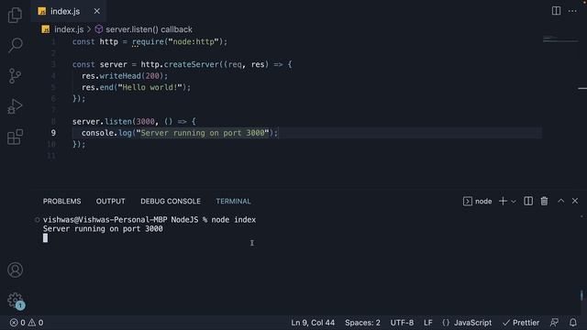Click "writeHead" on line 4
The width and height of the screenshot is (587, 330).
pos(120,76)
